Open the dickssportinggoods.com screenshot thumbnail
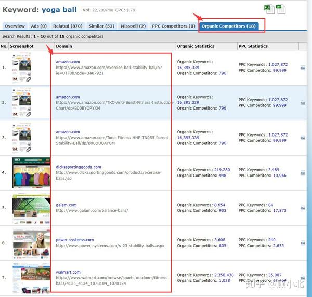This screenshot has height=297, width=312. (31, 172)
